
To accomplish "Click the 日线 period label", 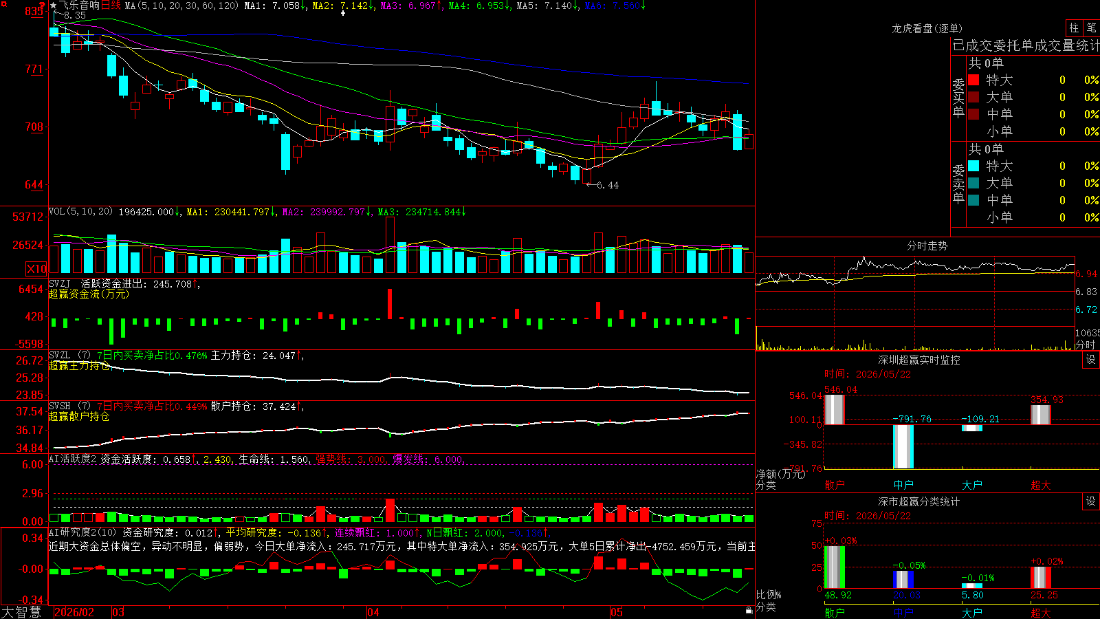I will pyautogui.click(x=111, y=6).
